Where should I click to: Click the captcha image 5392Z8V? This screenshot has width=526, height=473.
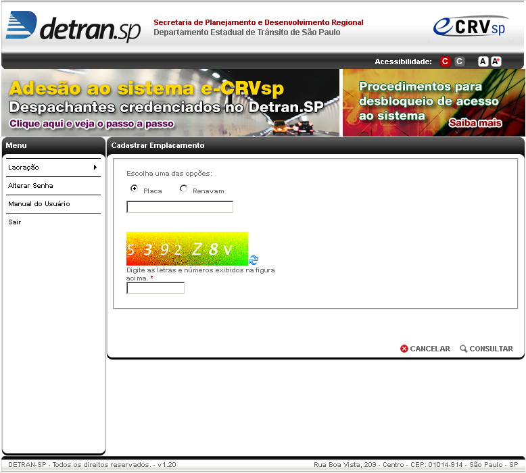tap(187, 249)
